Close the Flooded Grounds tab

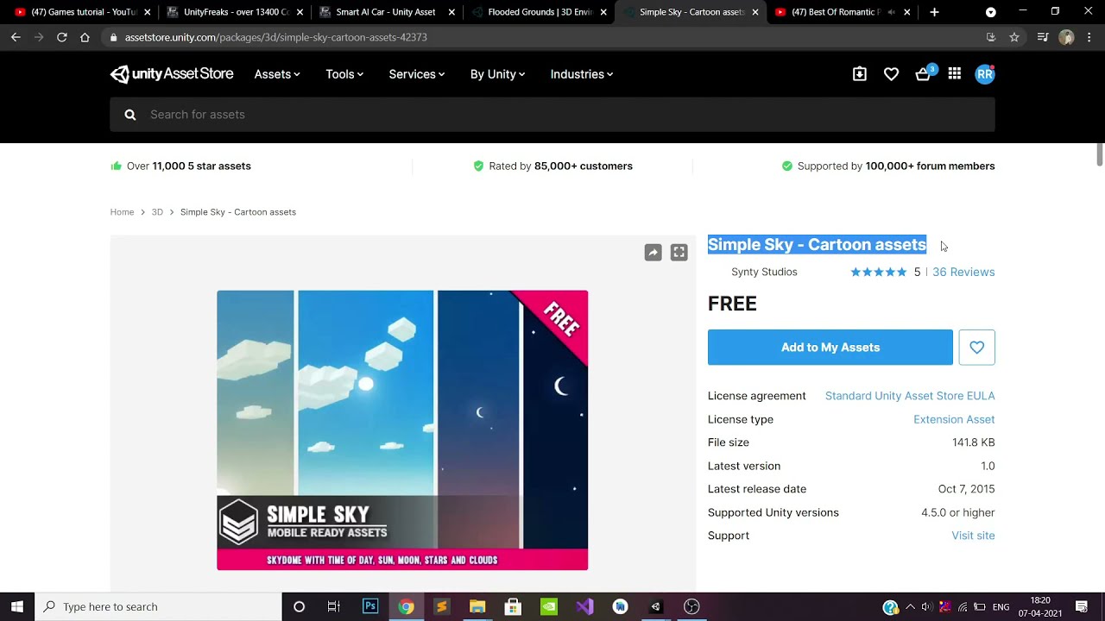tap(603, 12)
